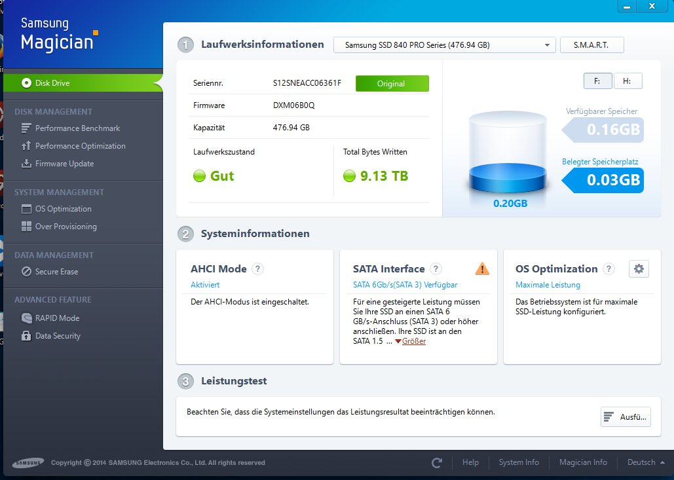Click the Data Security padlock icon

click(x=26, y=336)
